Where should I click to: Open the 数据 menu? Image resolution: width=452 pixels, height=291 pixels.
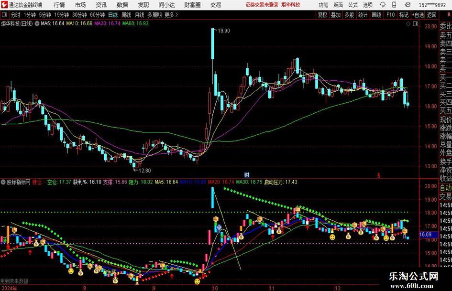122,5
